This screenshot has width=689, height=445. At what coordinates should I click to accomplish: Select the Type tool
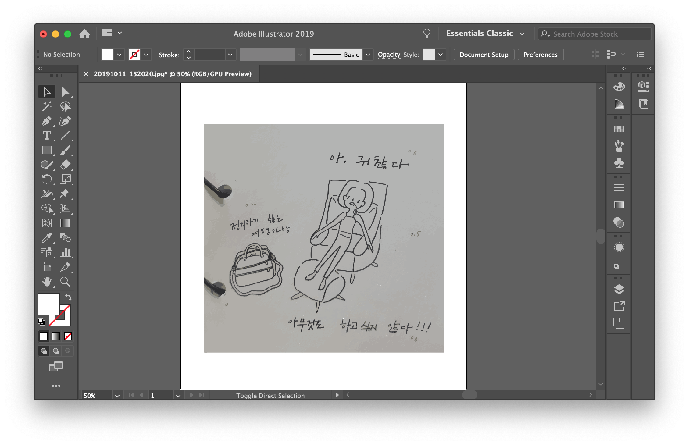[47, 136]
